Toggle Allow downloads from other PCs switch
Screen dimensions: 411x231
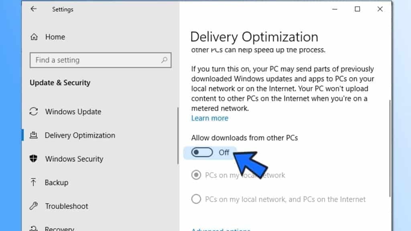202,152
